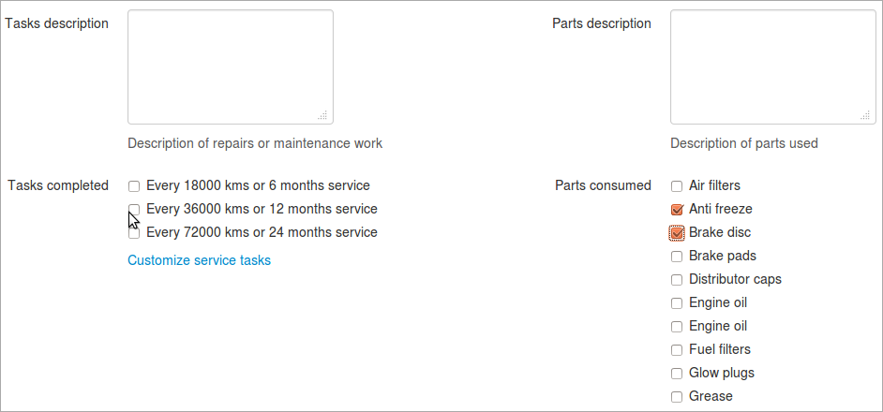Image resolution: width=883 pixels, height=412 pixels.
Task: Enable the Fuel filters checkbox
Action: click(677, 350)
